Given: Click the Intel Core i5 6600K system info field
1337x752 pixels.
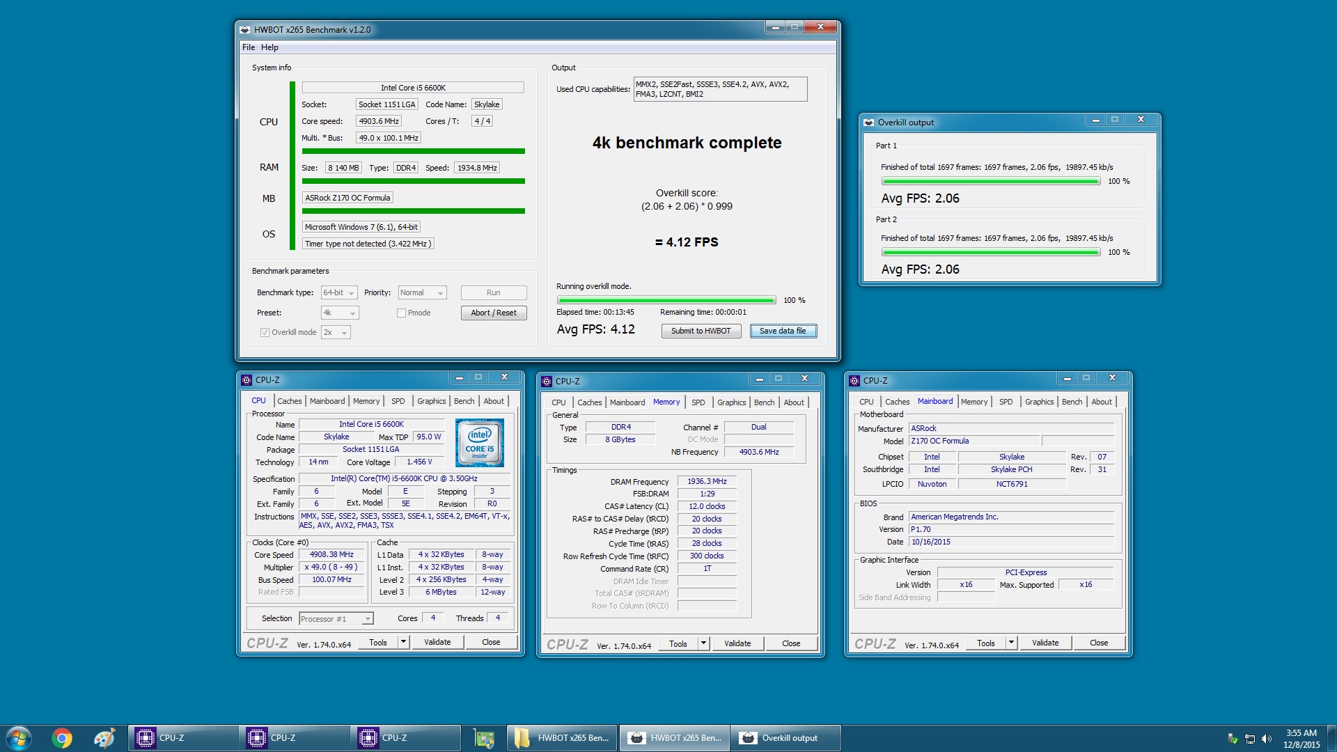Looking at the screenshot, I should click(x=413, y=88).
